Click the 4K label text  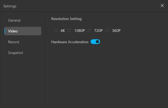pos(63,31)
